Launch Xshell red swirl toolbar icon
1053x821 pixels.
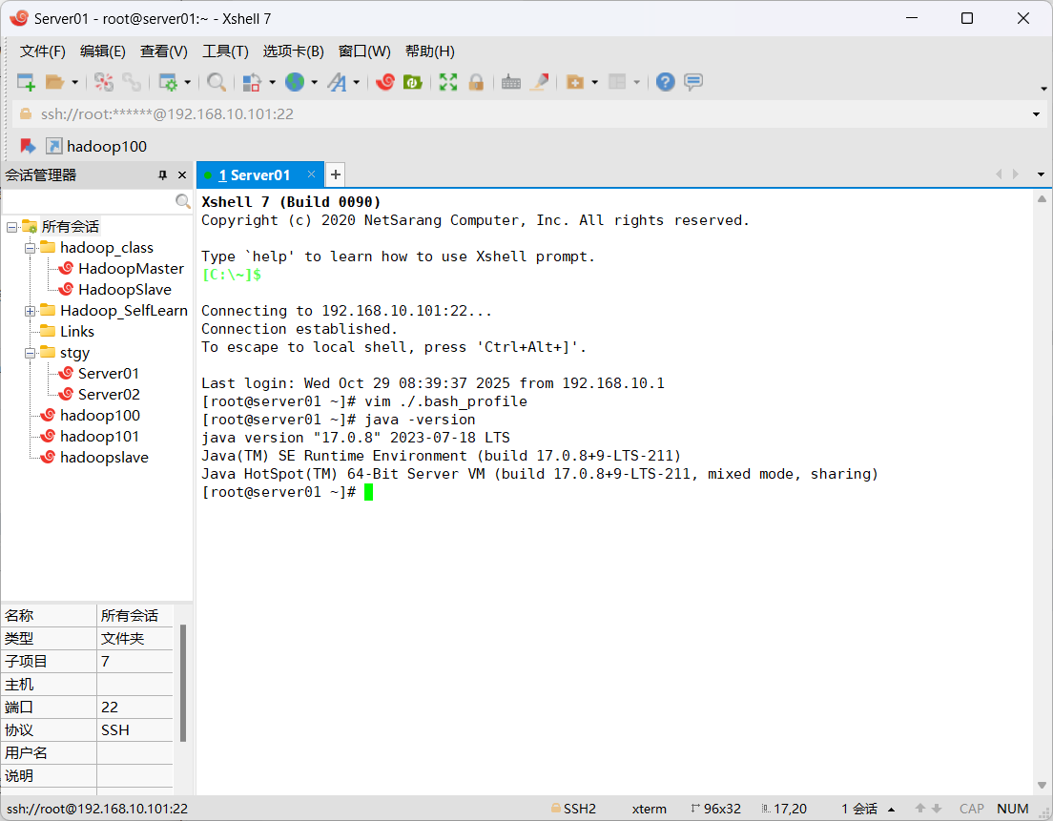[384, 82]
